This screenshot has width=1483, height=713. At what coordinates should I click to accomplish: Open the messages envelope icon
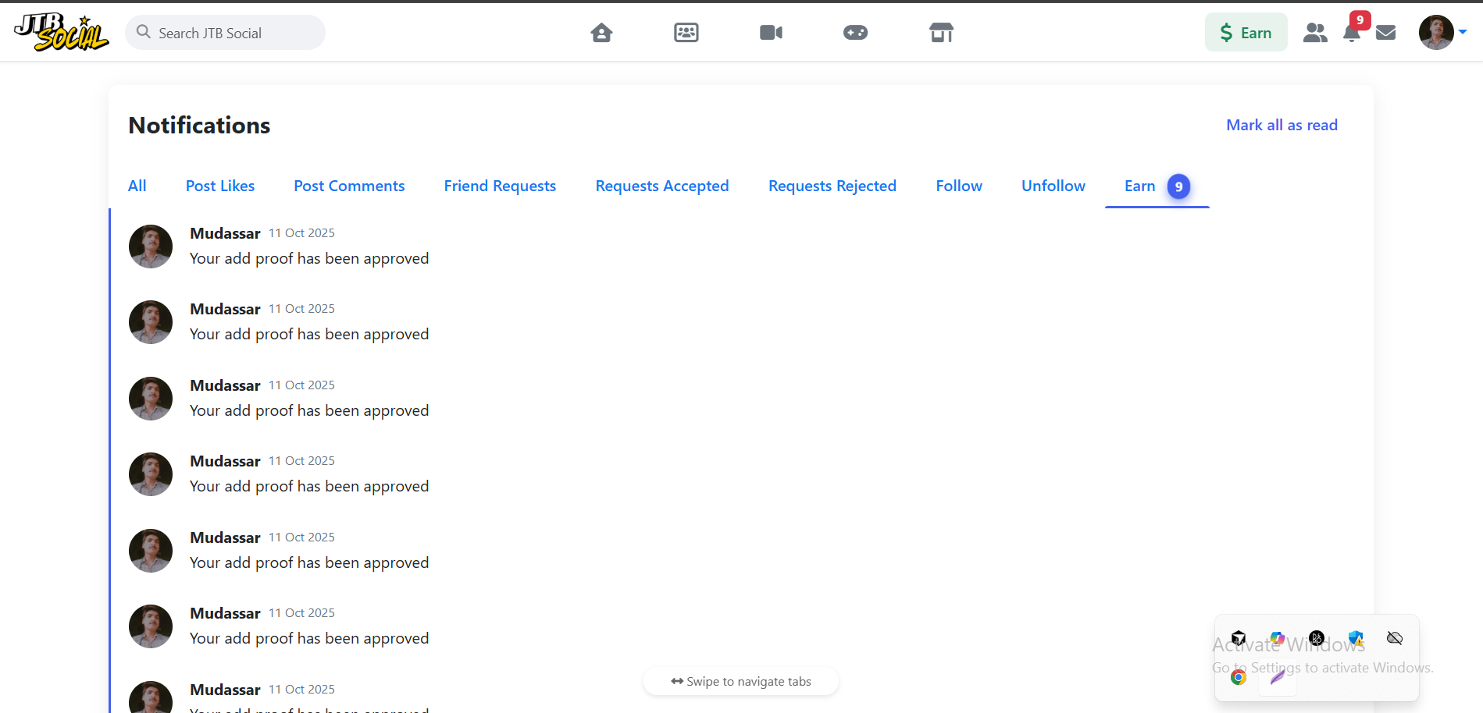pos(1386,33)
